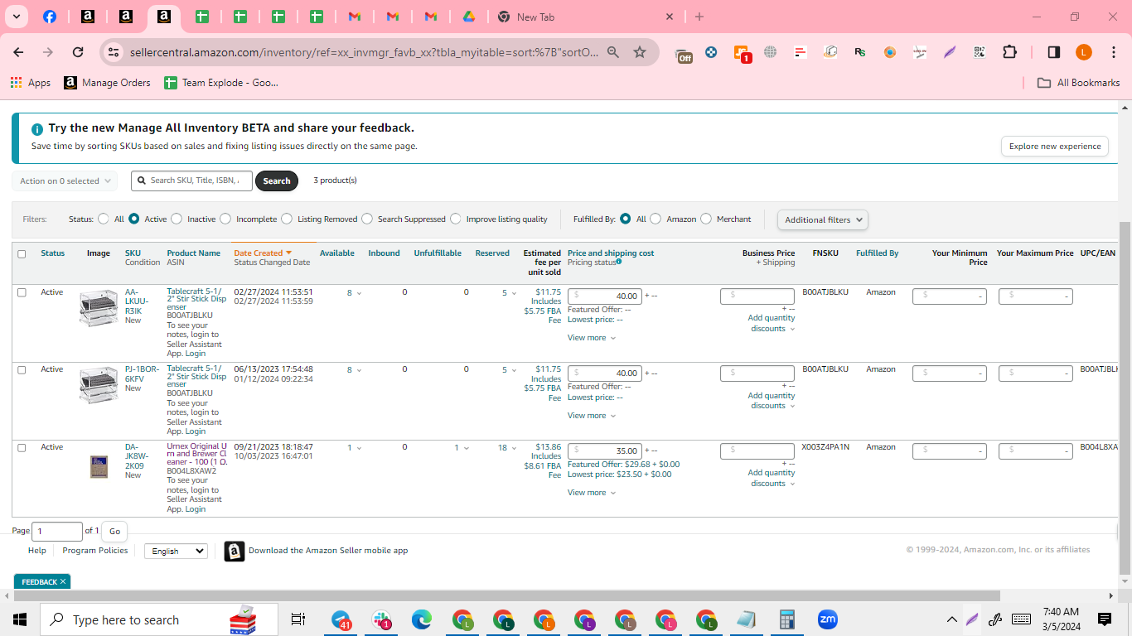Open a new browser tab with plus
The image size is (1132, 636).
pos(699,17)
